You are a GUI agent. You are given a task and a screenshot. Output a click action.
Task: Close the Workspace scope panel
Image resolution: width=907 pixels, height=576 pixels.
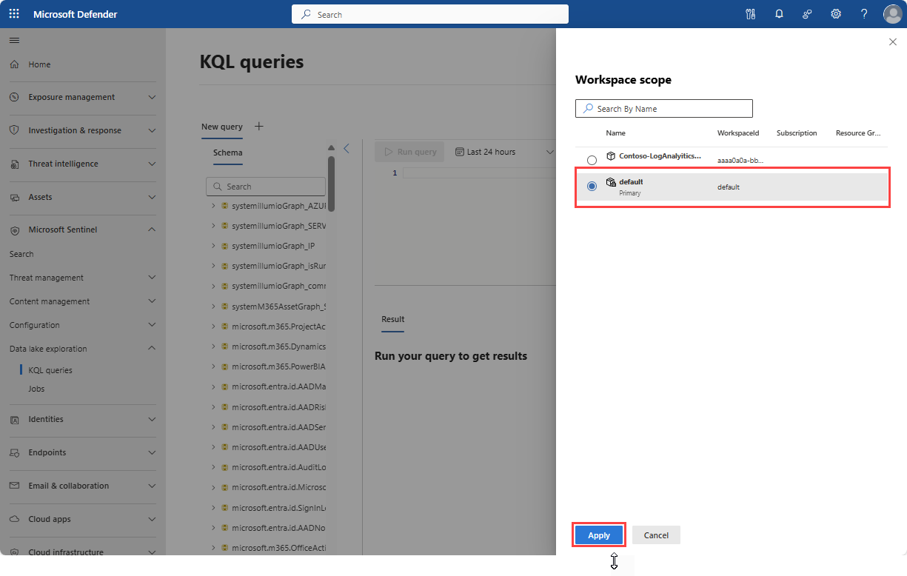(x=892, y=42)
